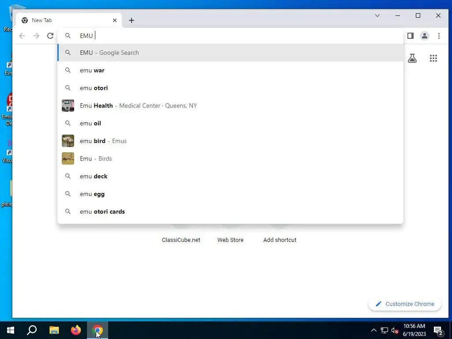Open the Google apps grid
Screen dimensions: 452x339
(433, 58)
